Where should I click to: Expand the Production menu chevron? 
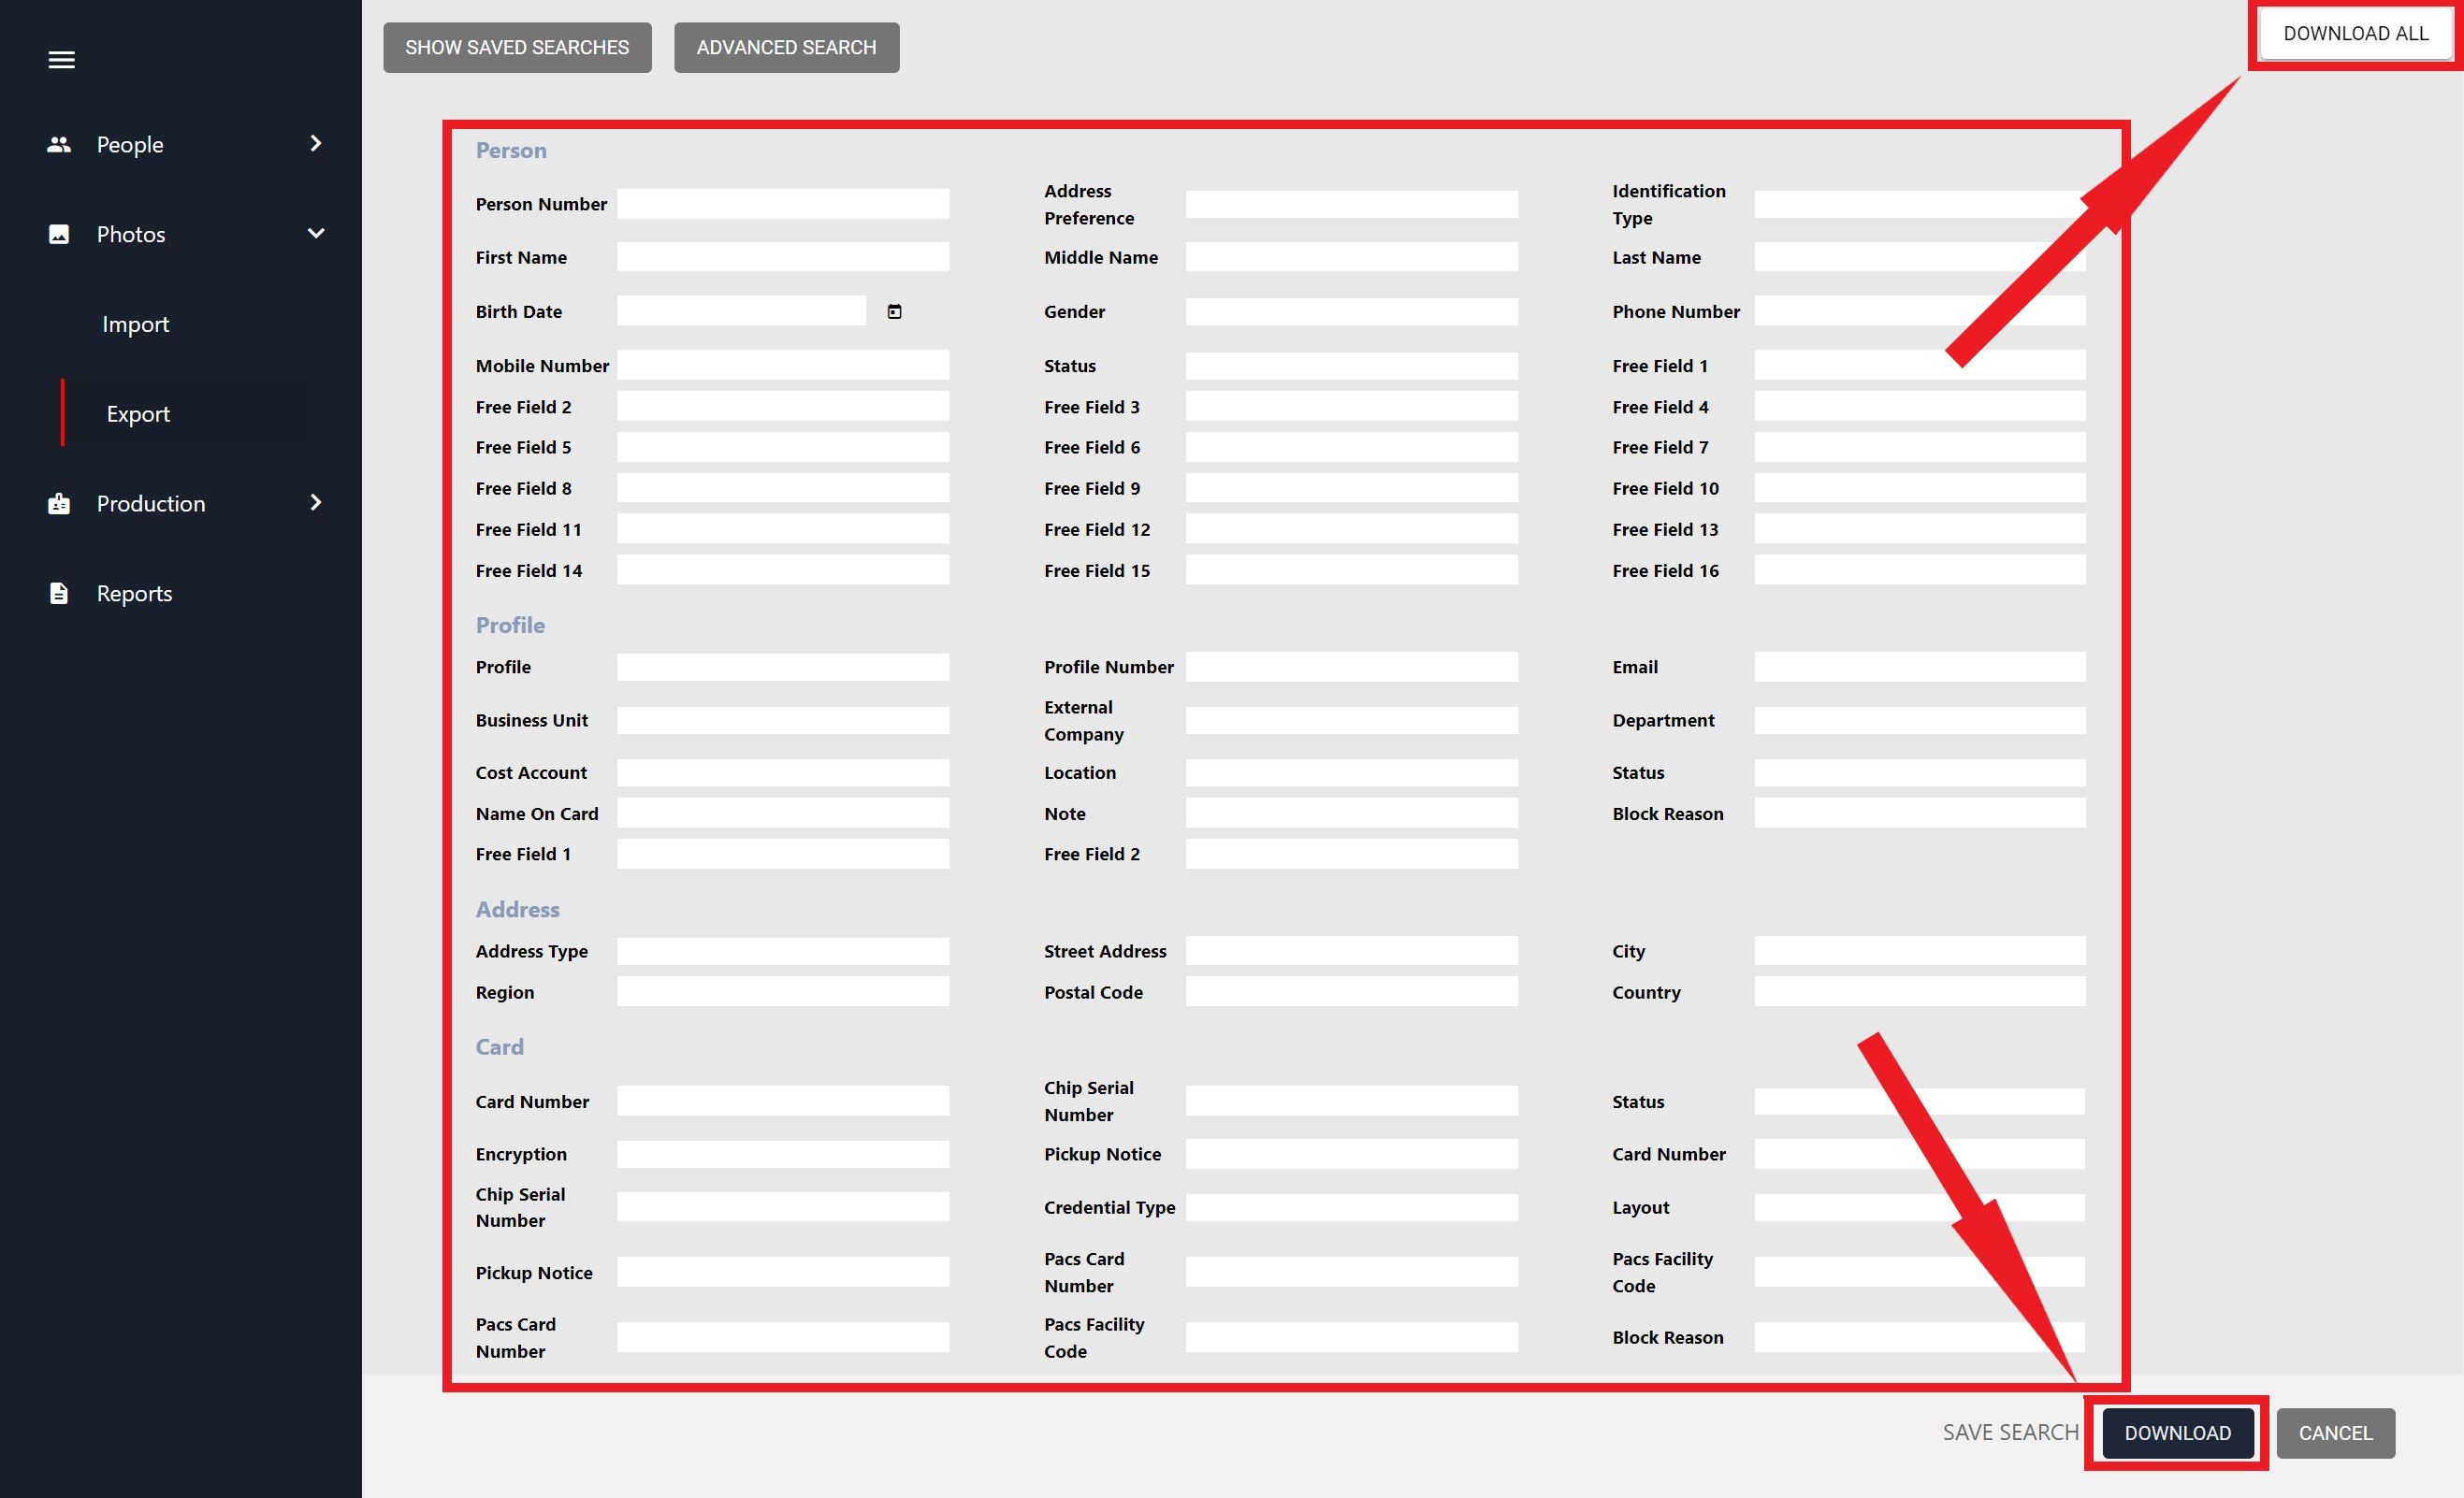point(316,501)
